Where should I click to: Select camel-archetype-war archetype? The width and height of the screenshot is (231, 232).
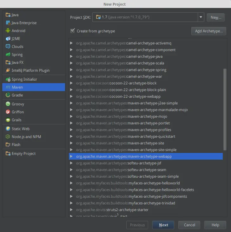click(146, 76)
